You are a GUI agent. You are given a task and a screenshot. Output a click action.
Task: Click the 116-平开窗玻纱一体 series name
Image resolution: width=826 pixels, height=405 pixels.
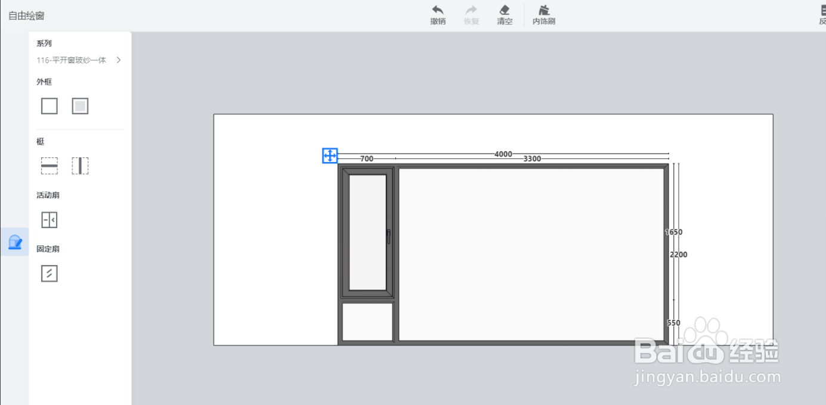72,60
